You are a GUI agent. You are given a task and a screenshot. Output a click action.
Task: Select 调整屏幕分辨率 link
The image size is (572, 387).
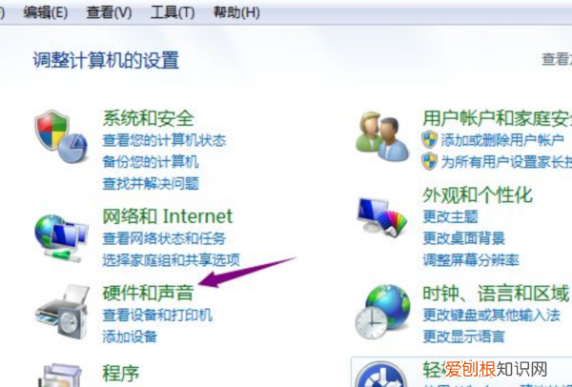click(x=471, y=260)
